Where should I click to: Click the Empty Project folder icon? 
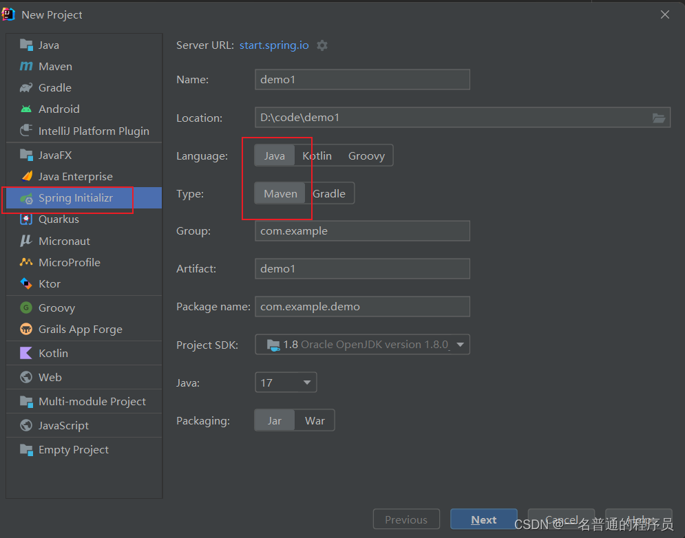coord(26,449)
